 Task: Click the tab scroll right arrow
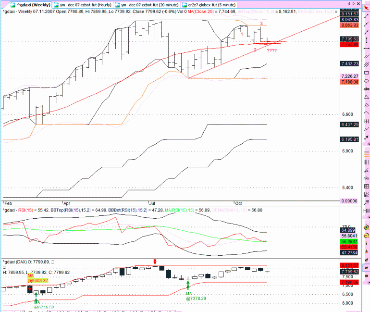pos(353,3)
